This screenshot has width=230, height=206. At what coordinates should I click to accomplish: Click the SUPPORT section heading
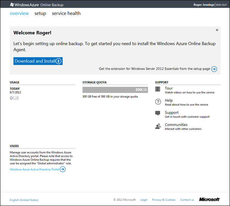[x=162, y=82]
